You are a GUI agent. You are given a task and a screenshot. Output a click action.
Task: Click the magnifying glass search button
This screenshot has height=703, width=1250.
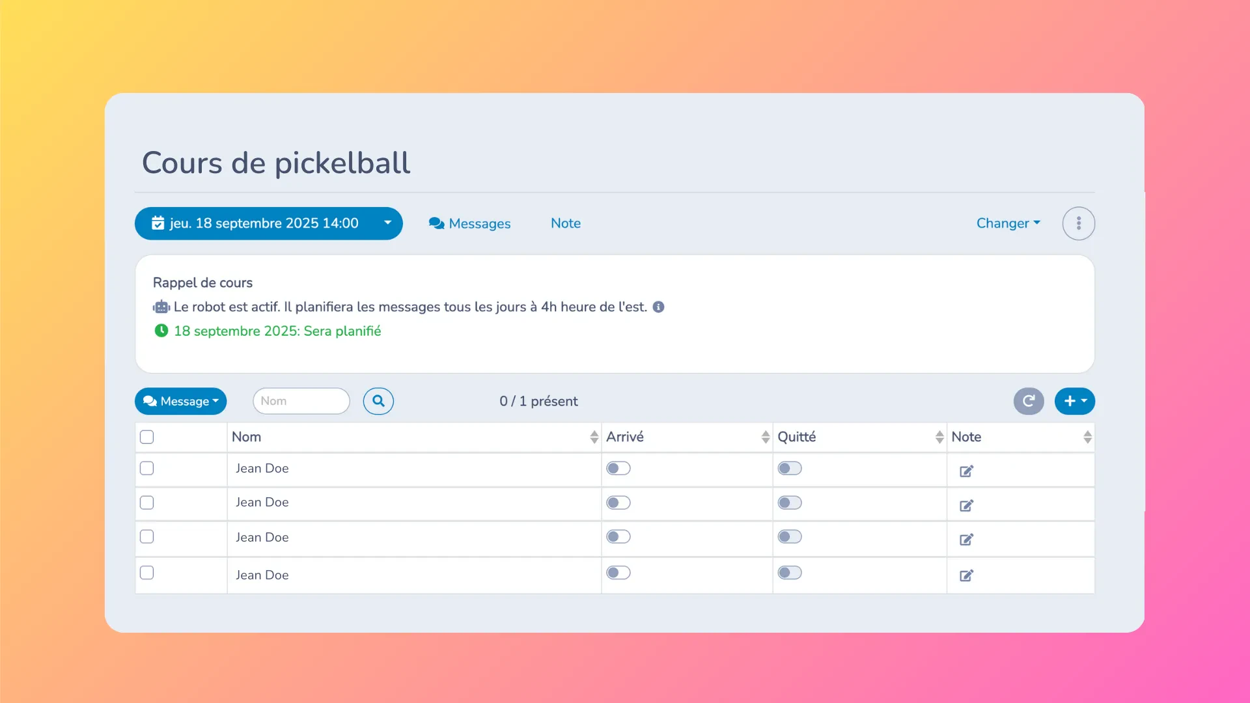point(378,401)
